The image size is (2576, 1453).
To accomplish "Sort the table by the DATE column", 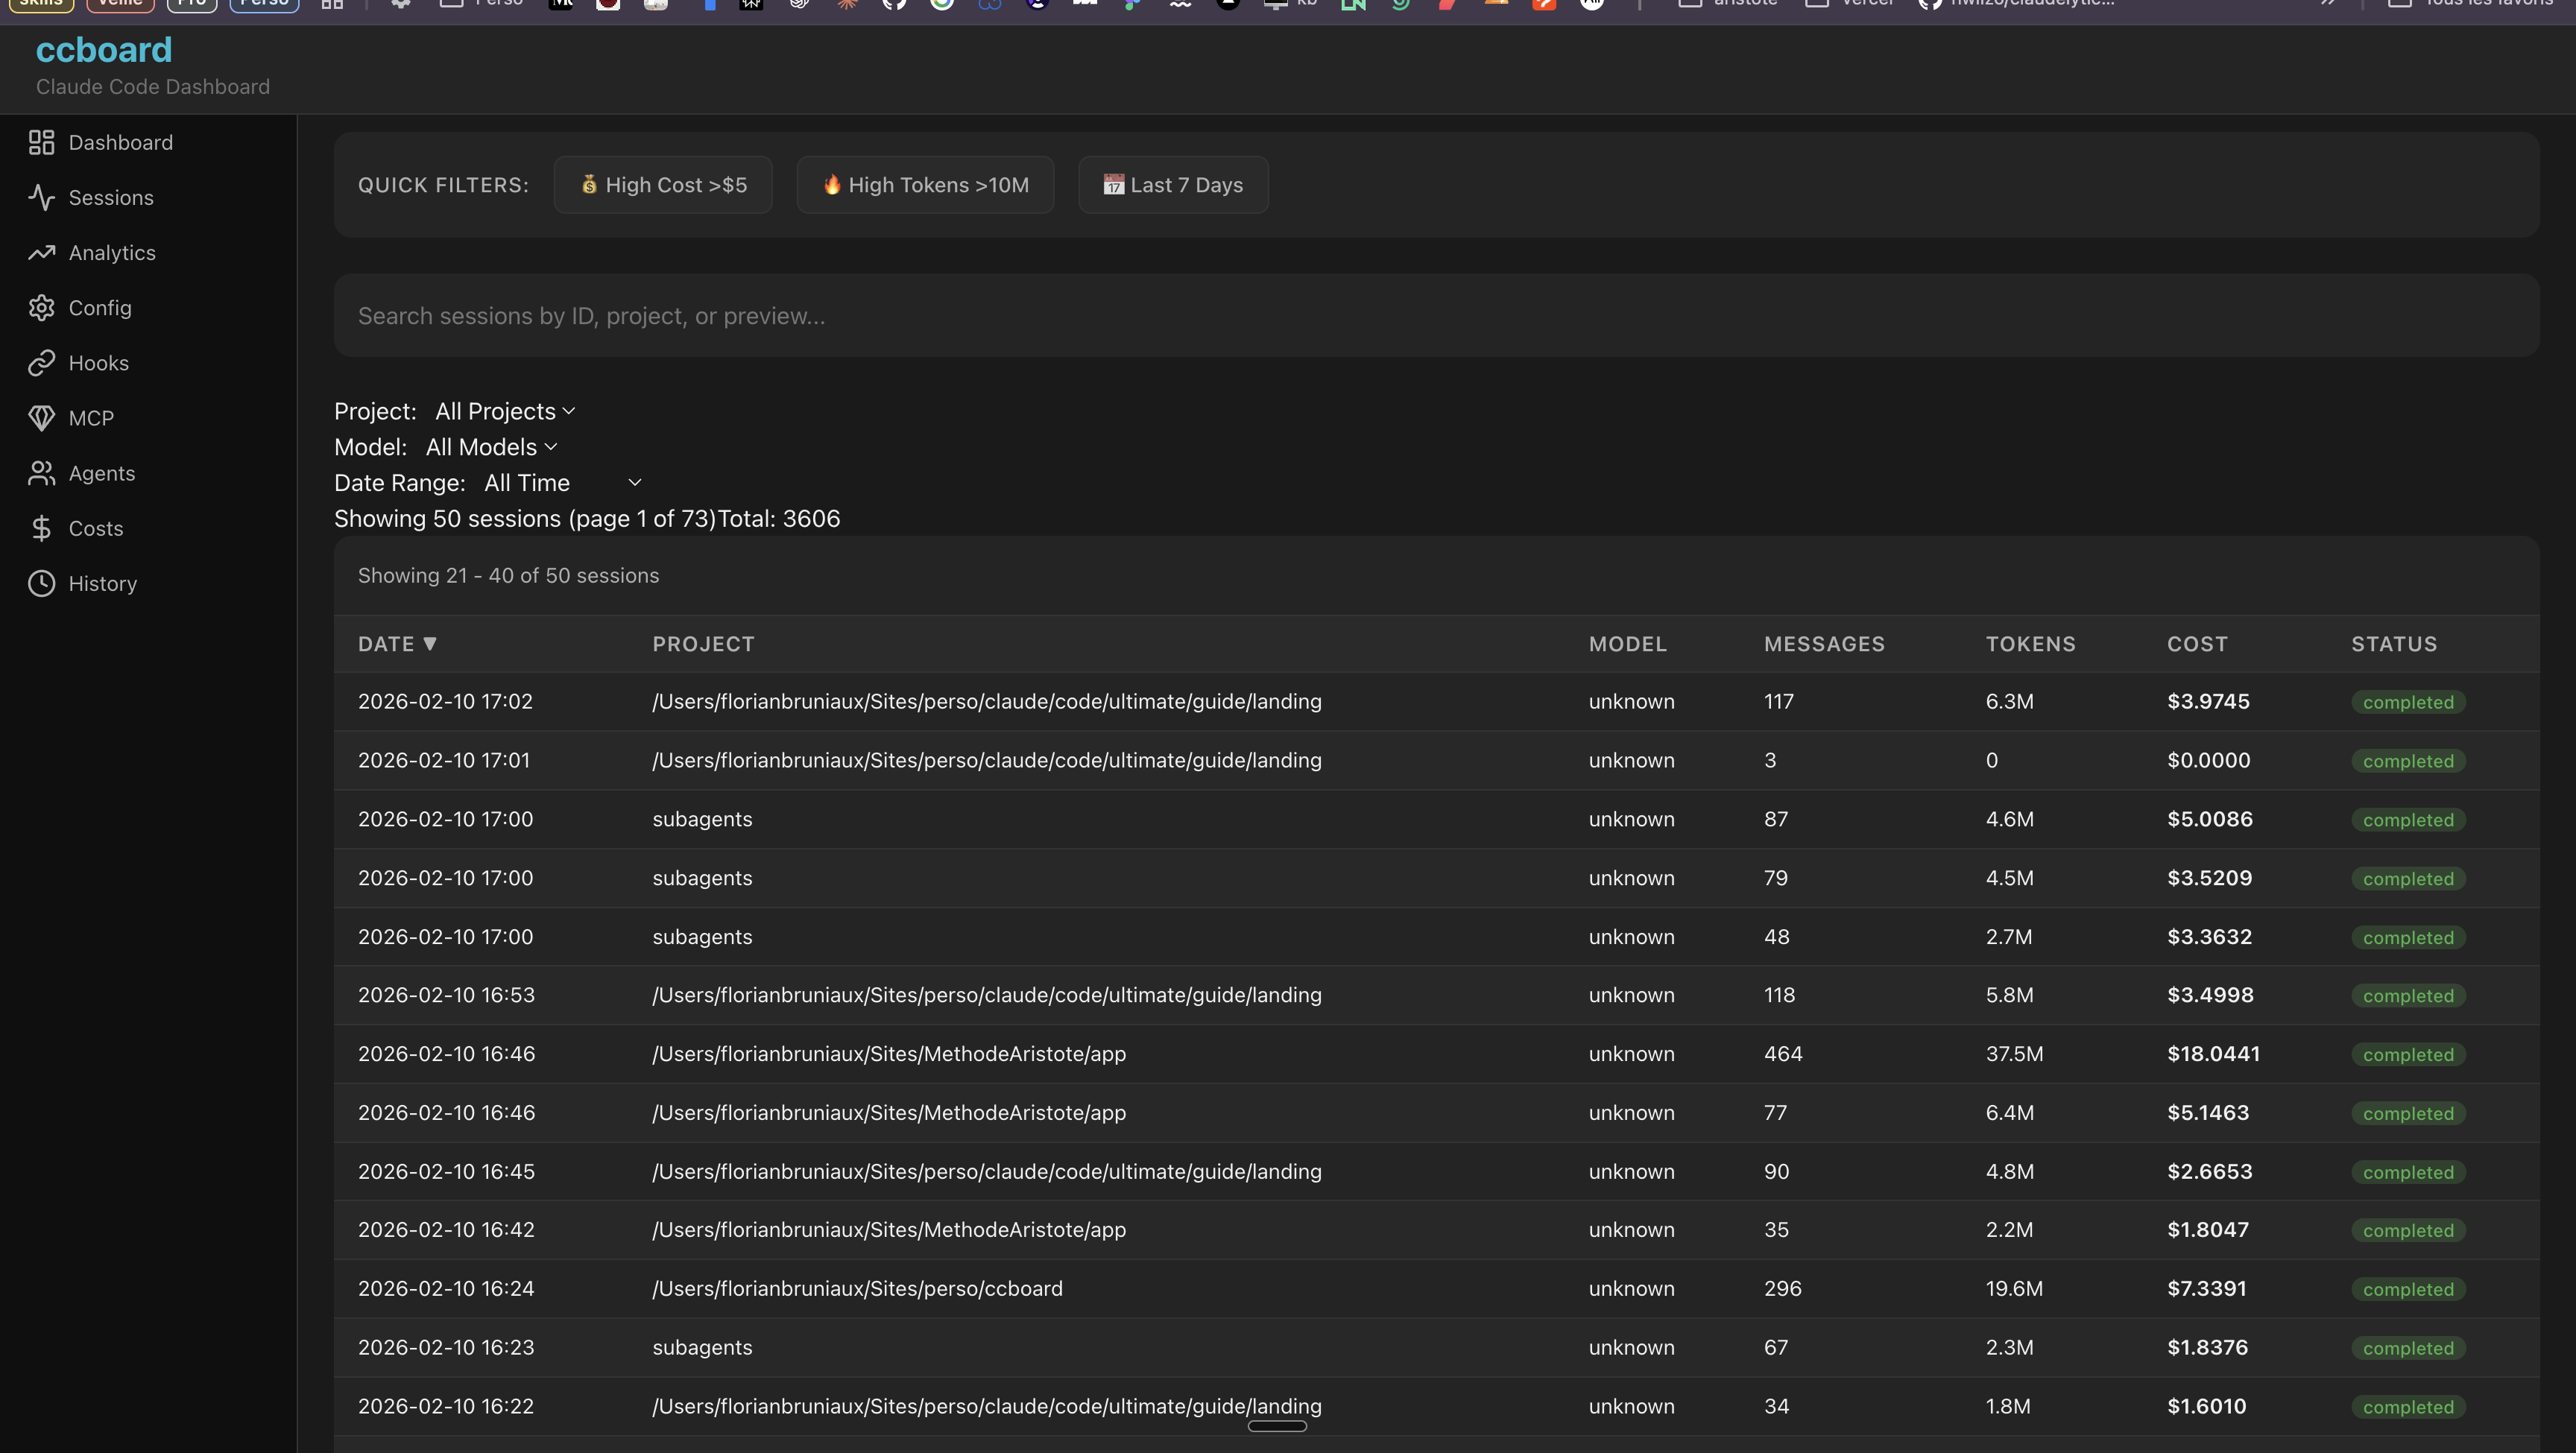I will point(396,643).
